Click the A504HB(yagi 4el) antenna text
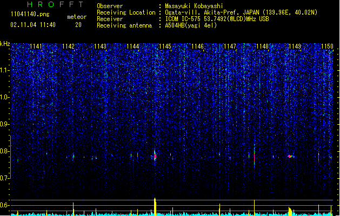 (x=191, y=25)
